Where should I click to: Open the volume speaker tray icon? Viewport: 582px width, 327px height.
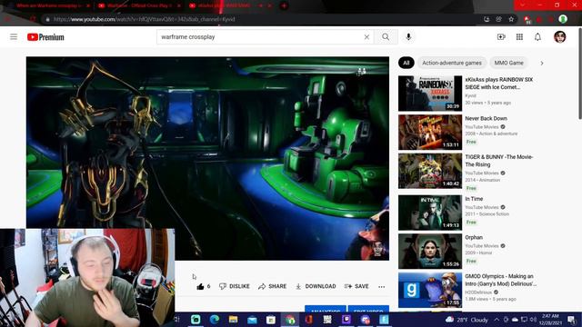click(533, 320)
